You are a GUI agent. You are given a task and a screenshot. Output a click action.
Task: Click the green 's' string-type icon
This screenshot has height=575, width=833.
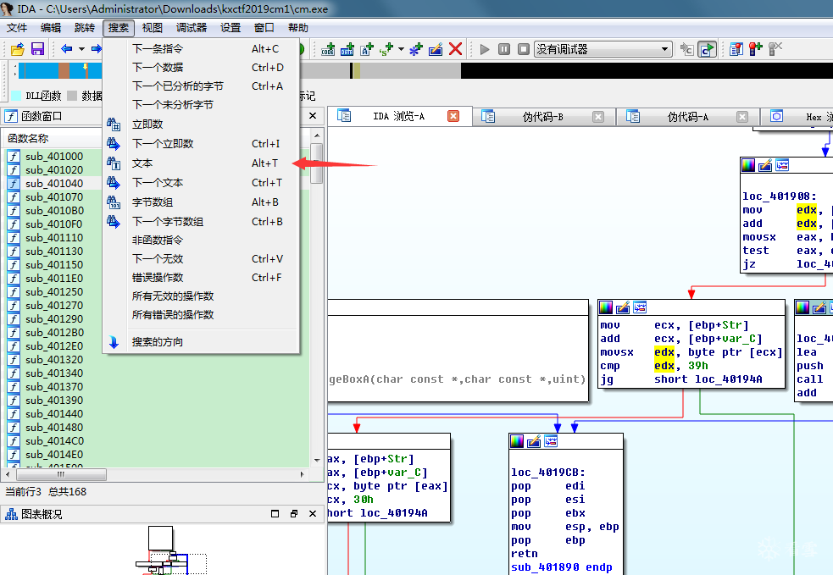386,49
